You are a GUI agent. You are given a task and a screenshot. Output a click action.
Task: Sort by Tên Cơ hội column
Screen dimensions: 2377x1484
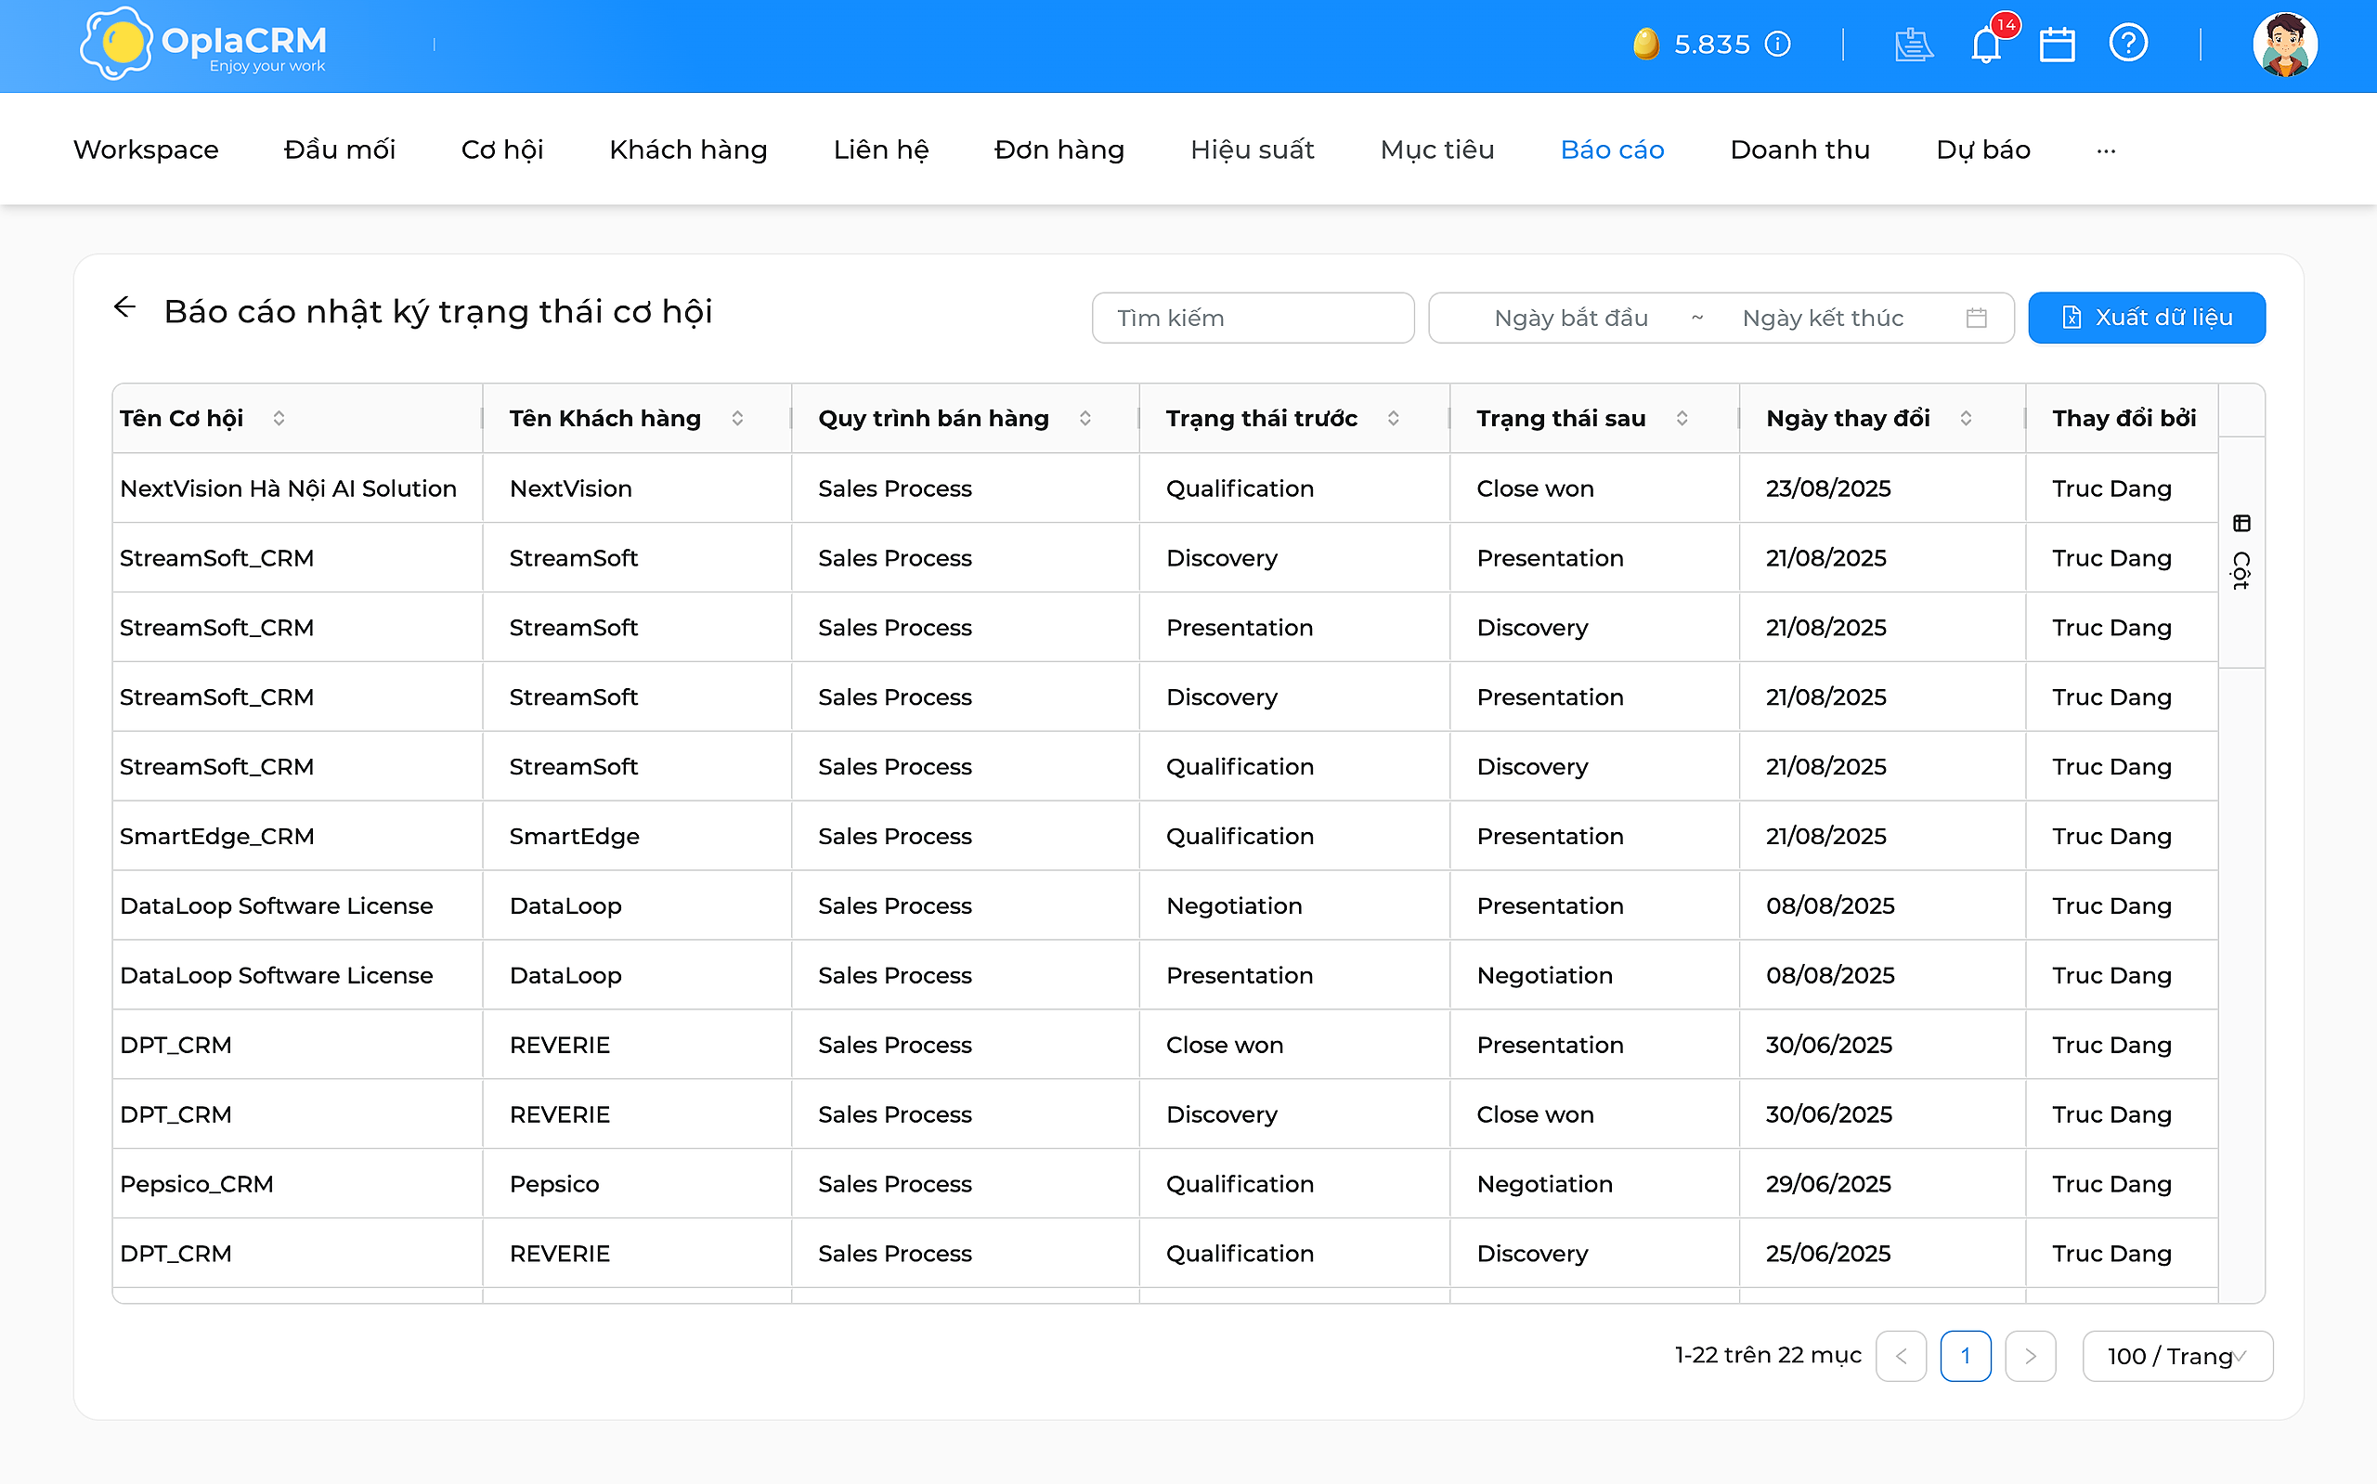coord(279,418)
